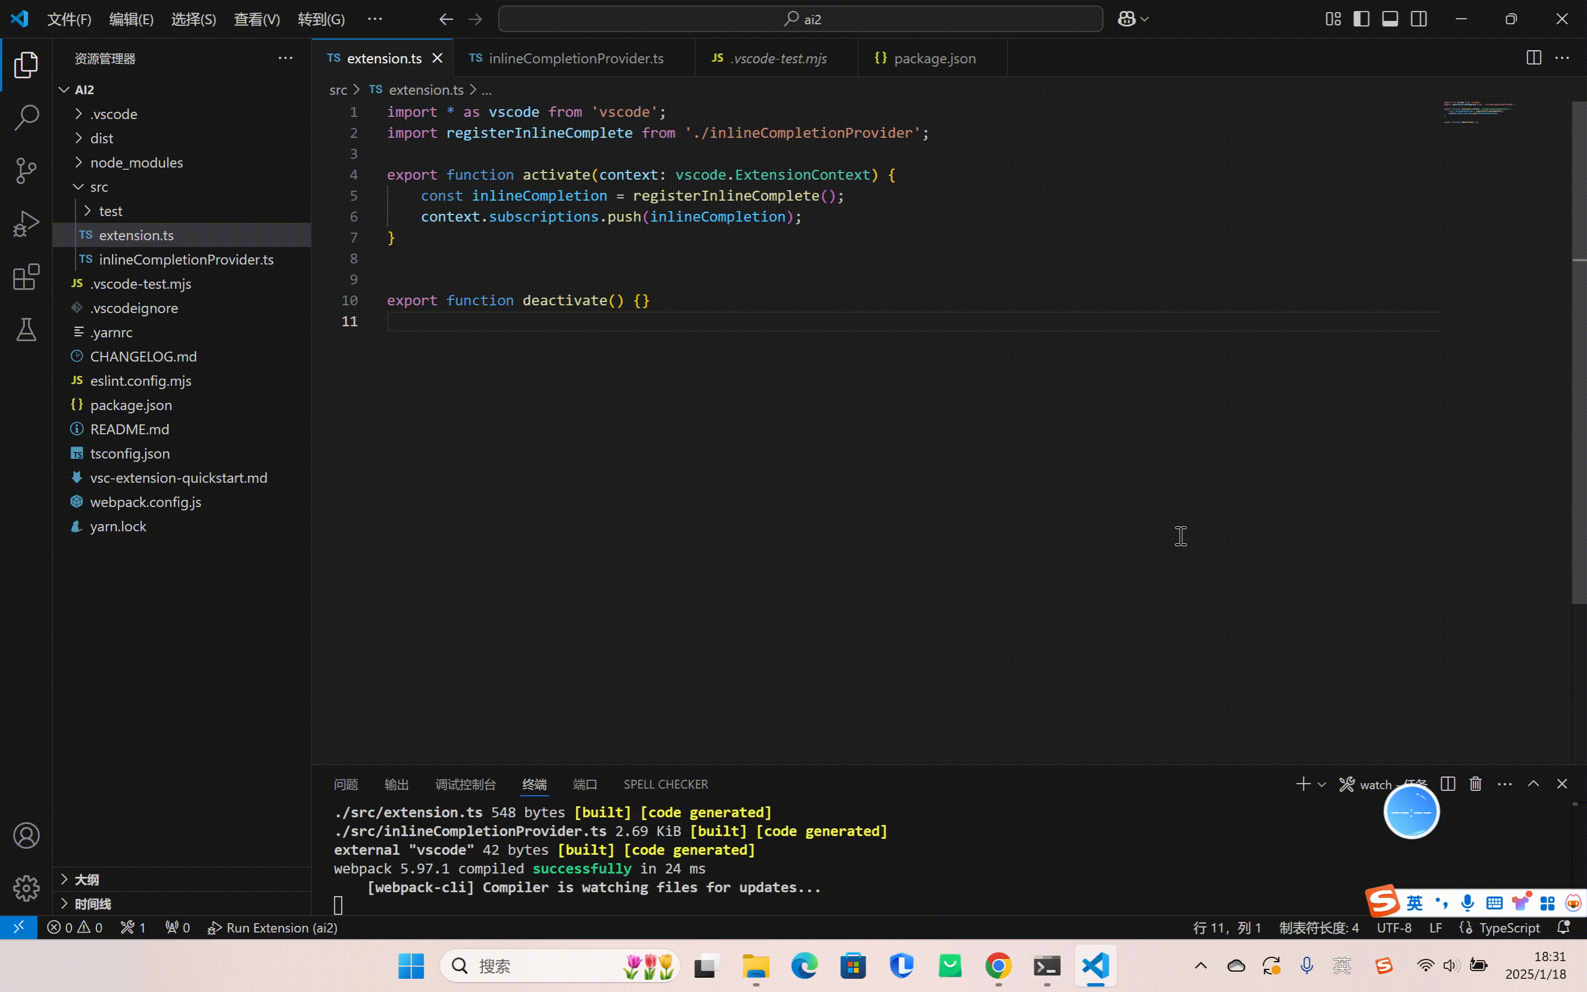Toggle the bottom panel visibility
This screenshot has height=992, width=1587.
pos(1390,19)
